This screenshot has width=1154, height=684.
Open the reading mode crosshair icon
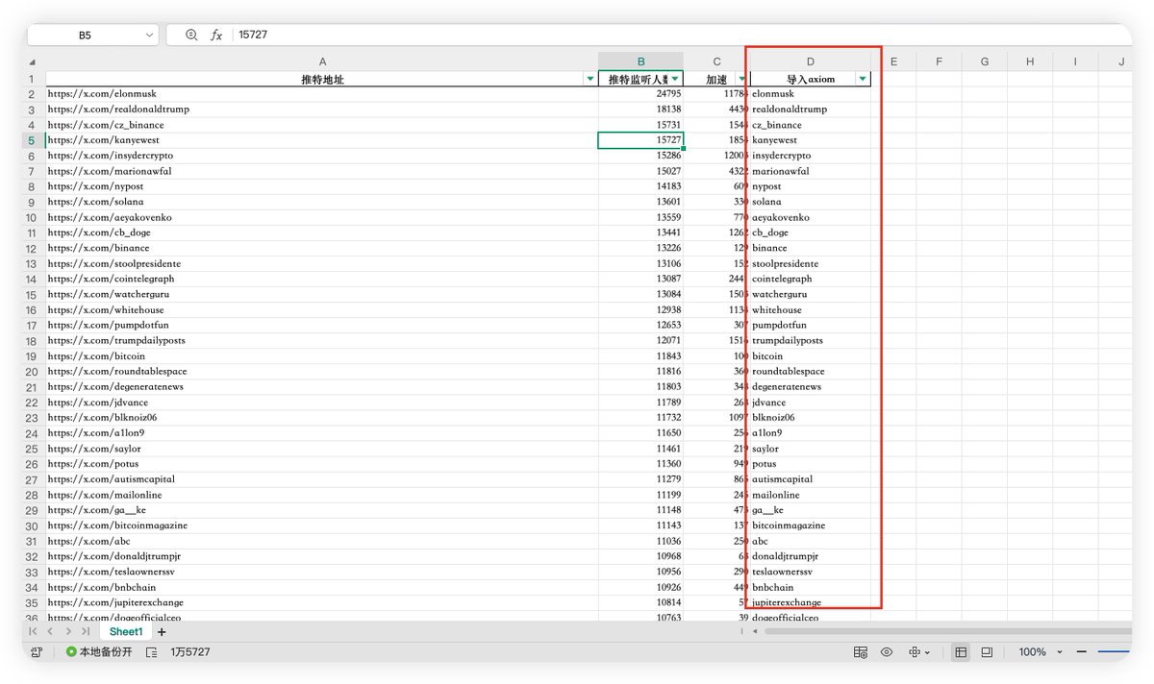[x=915, y=652]
